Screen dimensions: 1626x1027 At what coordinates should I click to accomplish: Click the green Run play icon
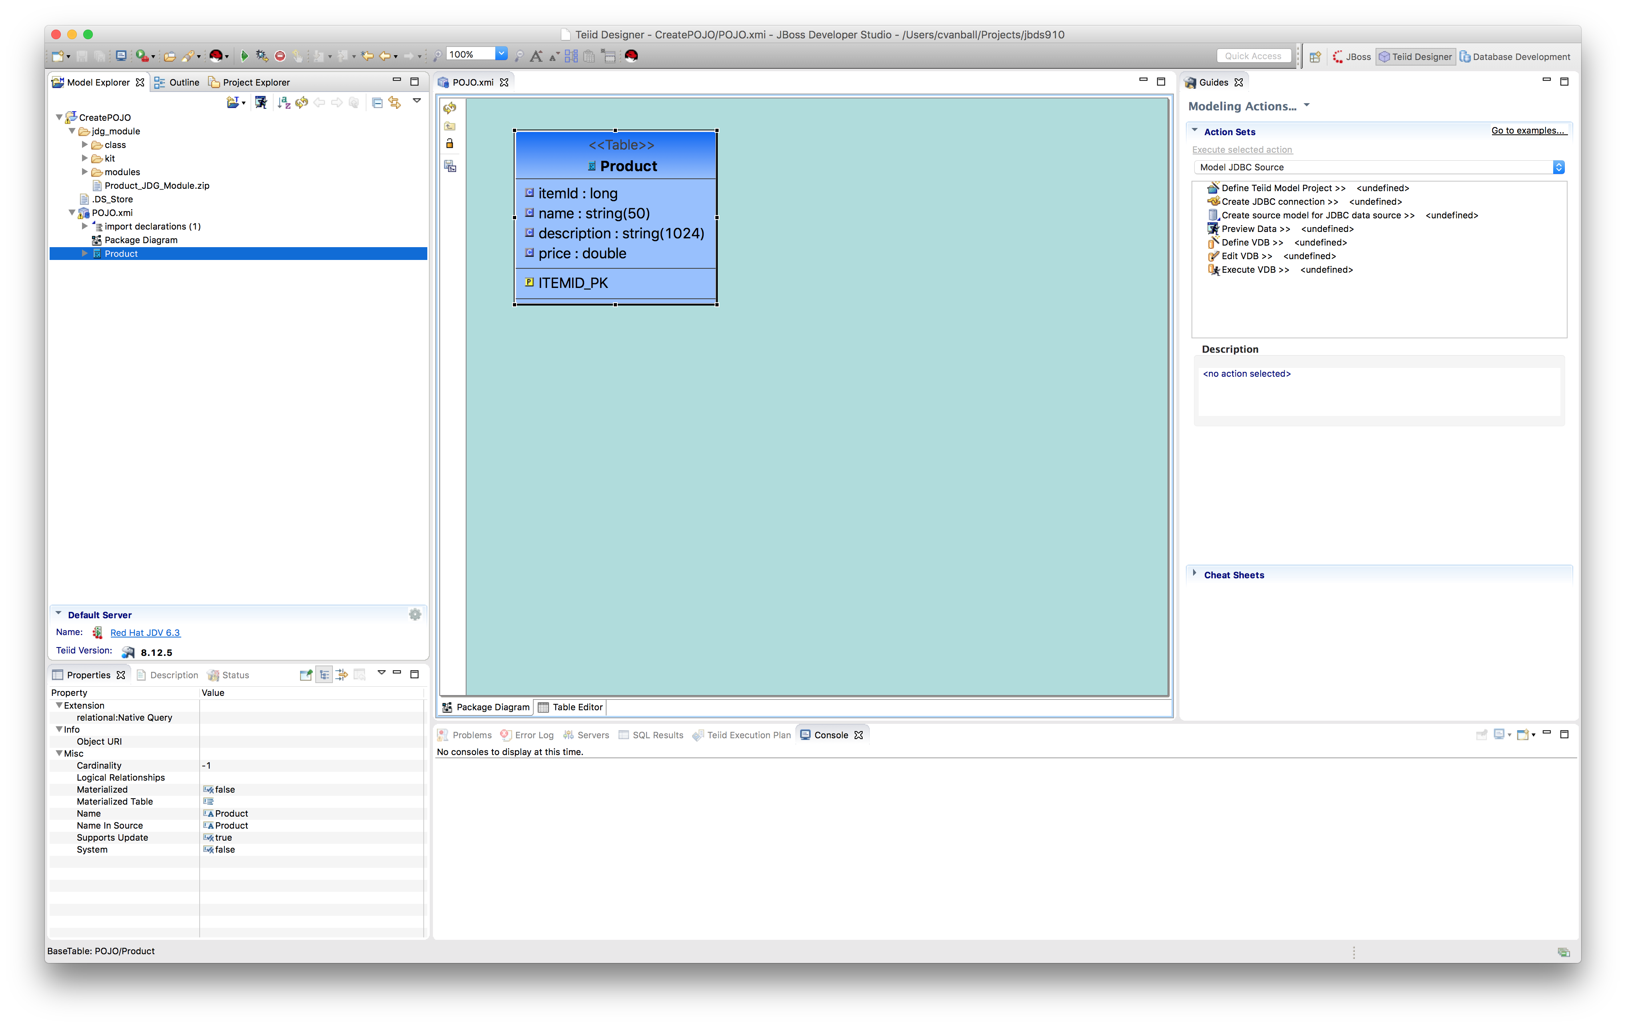[x=244, y=56]
